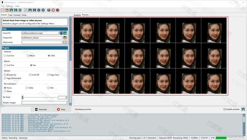
Task: Open the Preview tab
Action: [85, 15]
